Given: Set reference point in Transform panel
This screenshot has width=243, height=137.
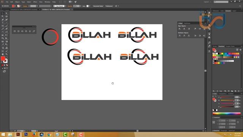Looking at the screenshot, I should pos(214,122).
